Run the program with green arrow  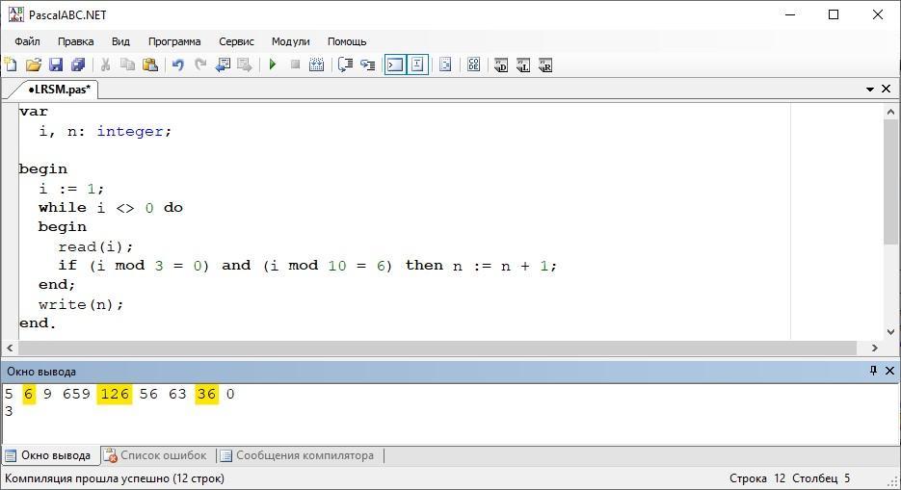click(273, 64)
